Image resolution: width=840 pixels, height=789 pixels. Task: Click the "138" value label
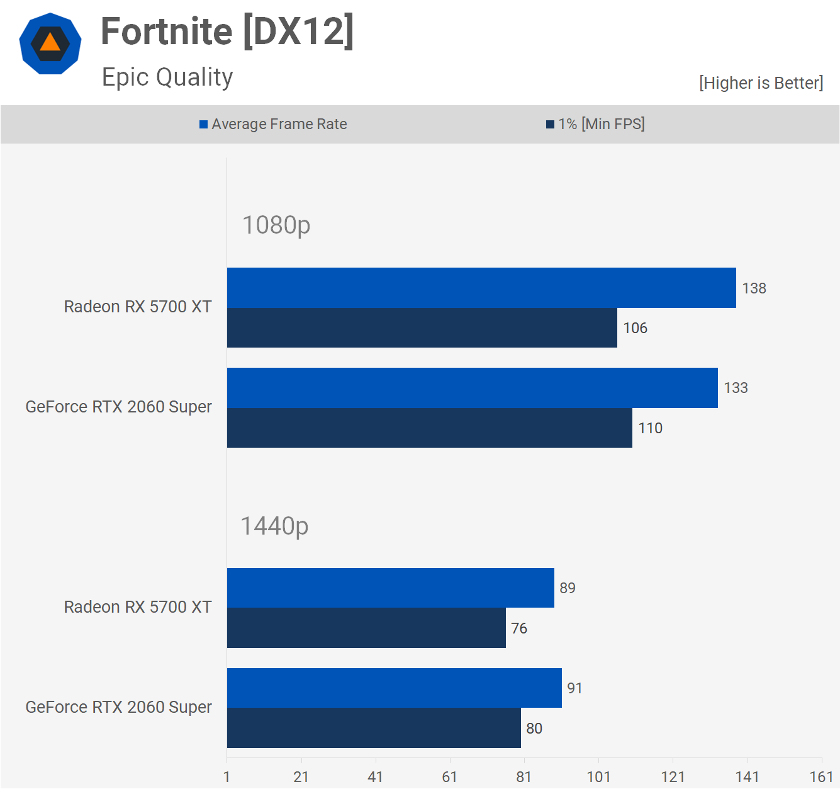coord(754,288)
